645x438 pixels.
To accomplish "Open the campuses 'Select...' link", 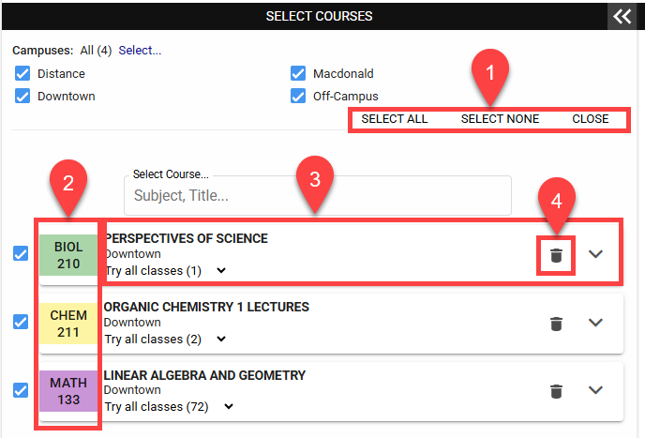I will (140, 51).
